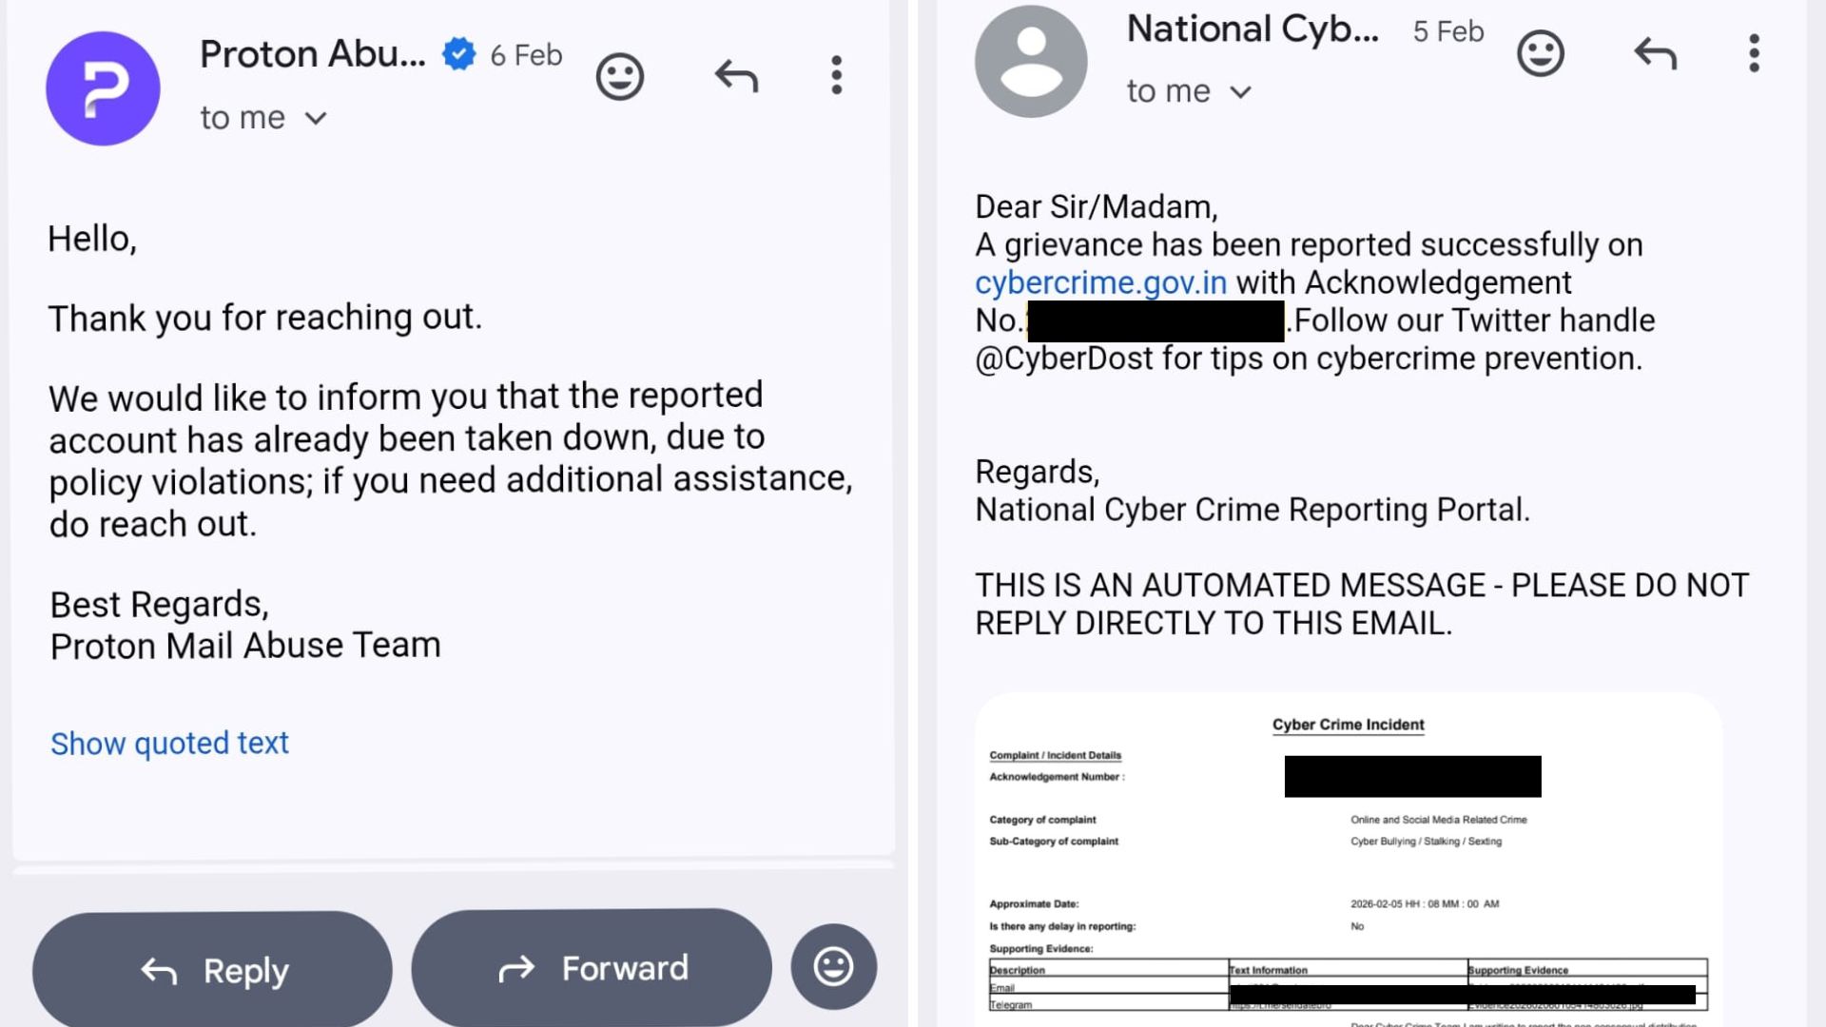This screenshot has height=1027, width=1826.
Task: Open the three-dot menu on Proton email
Action: tap(836, 74)
